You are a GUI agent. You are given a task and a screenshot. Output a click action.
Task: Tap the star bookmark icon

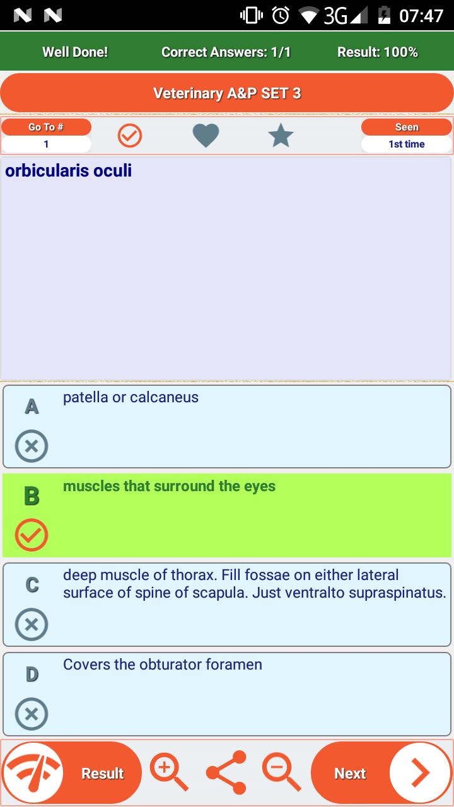(x=281, y=136)
